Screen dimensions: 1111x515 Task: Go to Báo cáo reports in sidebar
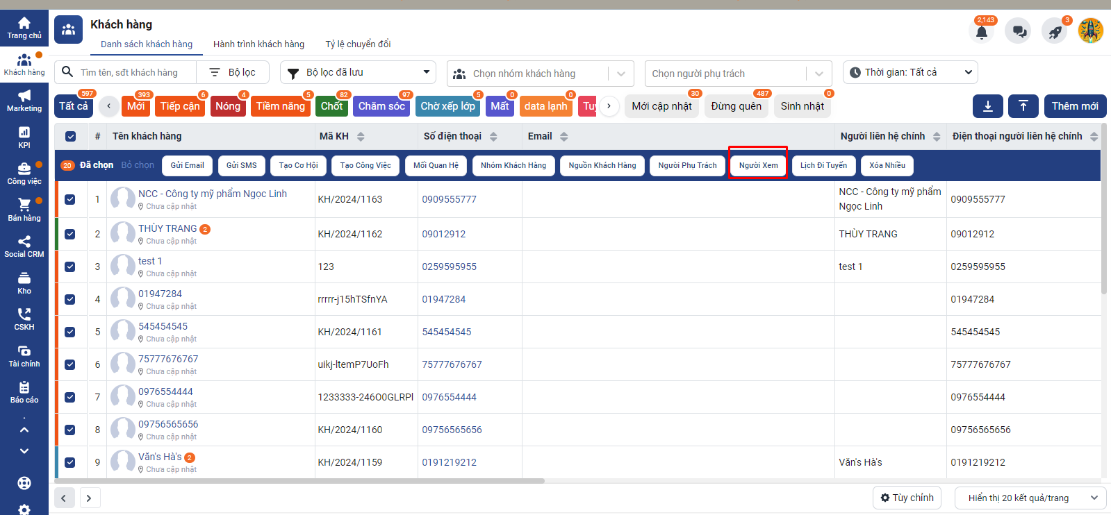(24, 392)
